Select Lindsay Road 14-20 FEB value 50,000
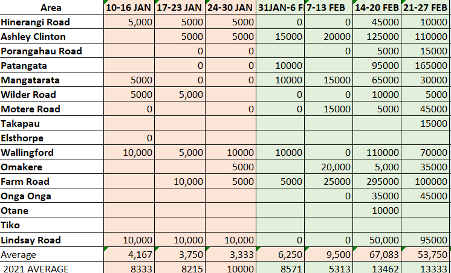The width and height of the screenshot is (451, 273). (377, 240)
